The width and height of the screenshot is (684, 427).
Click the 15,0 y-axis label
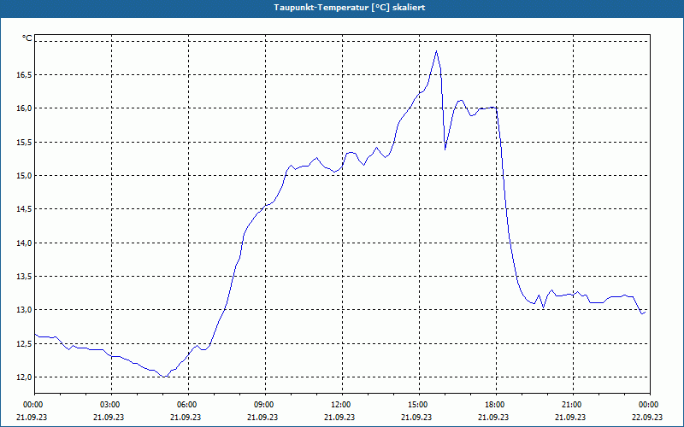[x=25, y=176]
